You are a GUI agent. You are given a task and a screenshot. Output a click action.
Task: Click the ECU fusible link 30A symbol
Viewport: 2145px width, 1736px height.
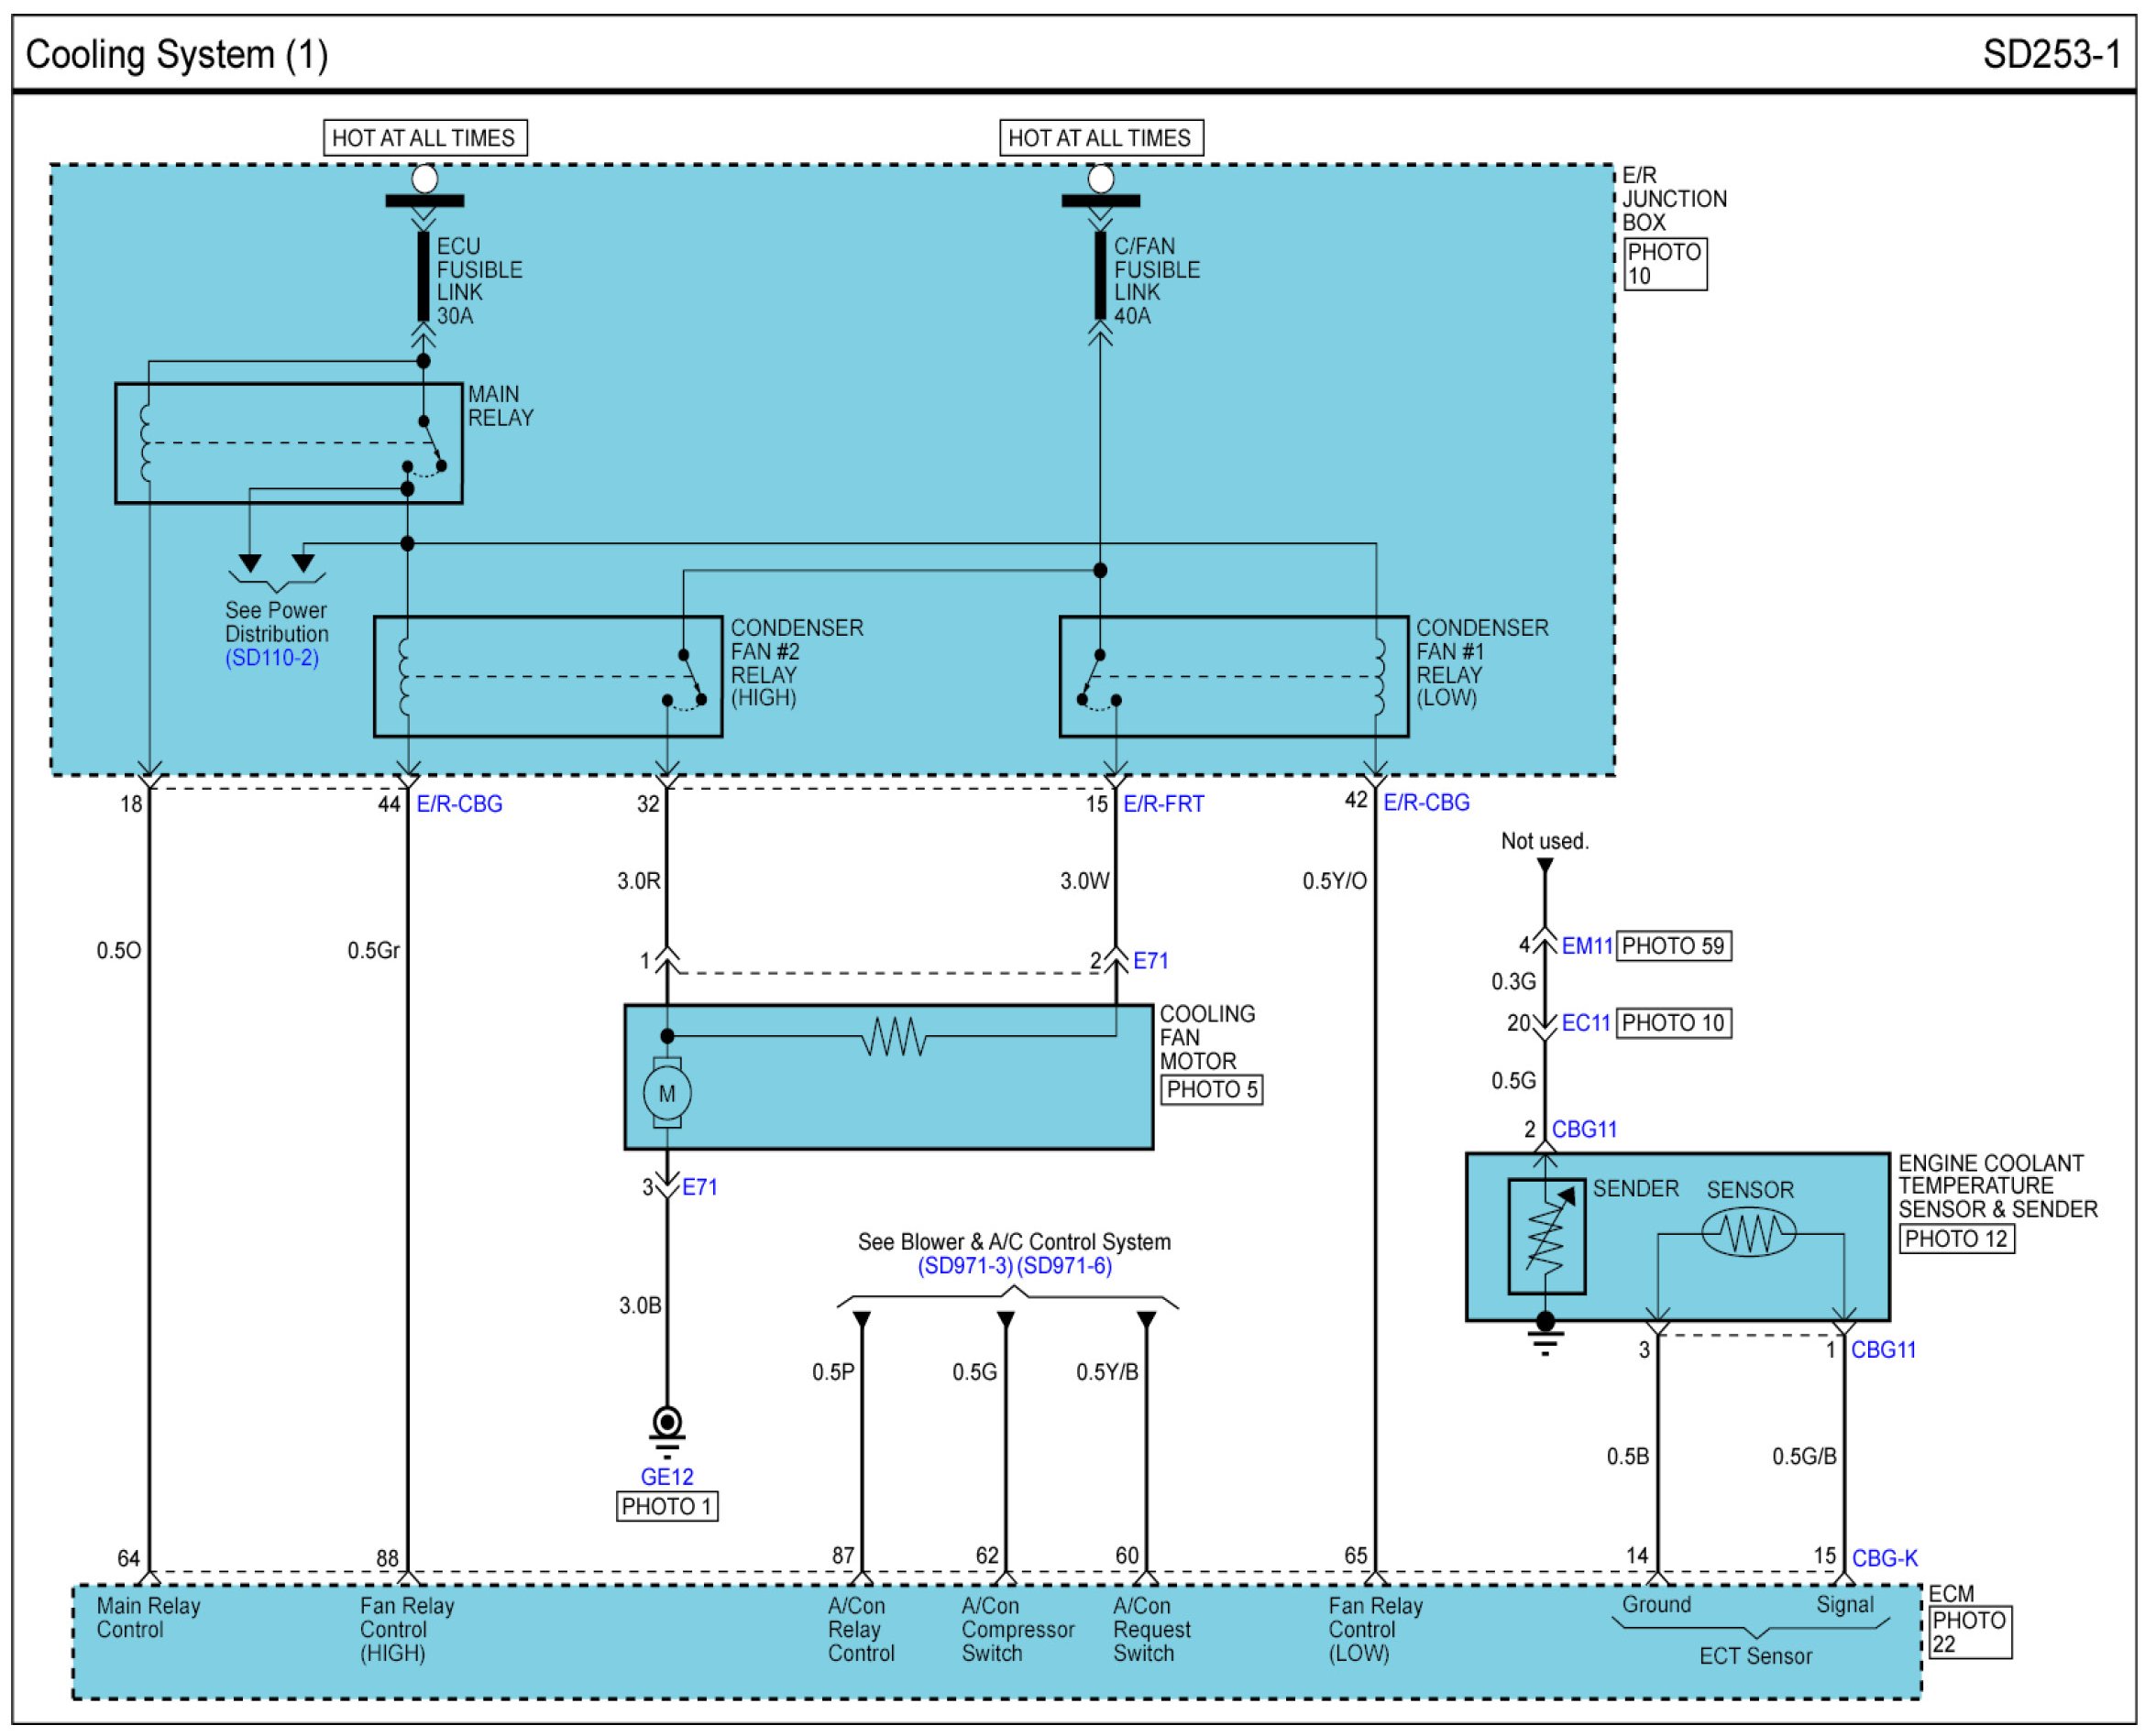point(423,276)
